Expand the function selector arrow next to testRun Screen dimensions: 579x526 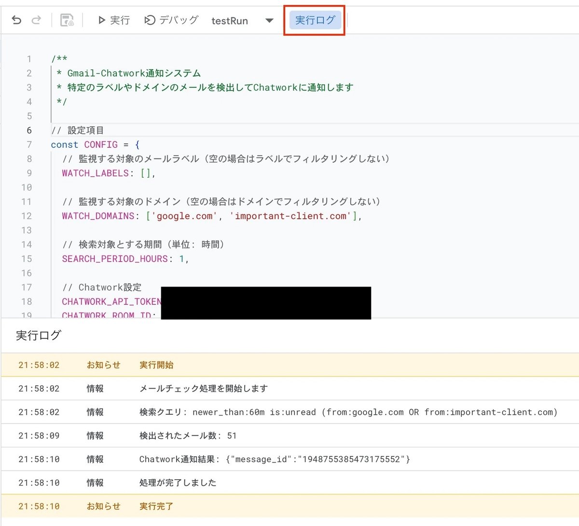pos(269,21)
